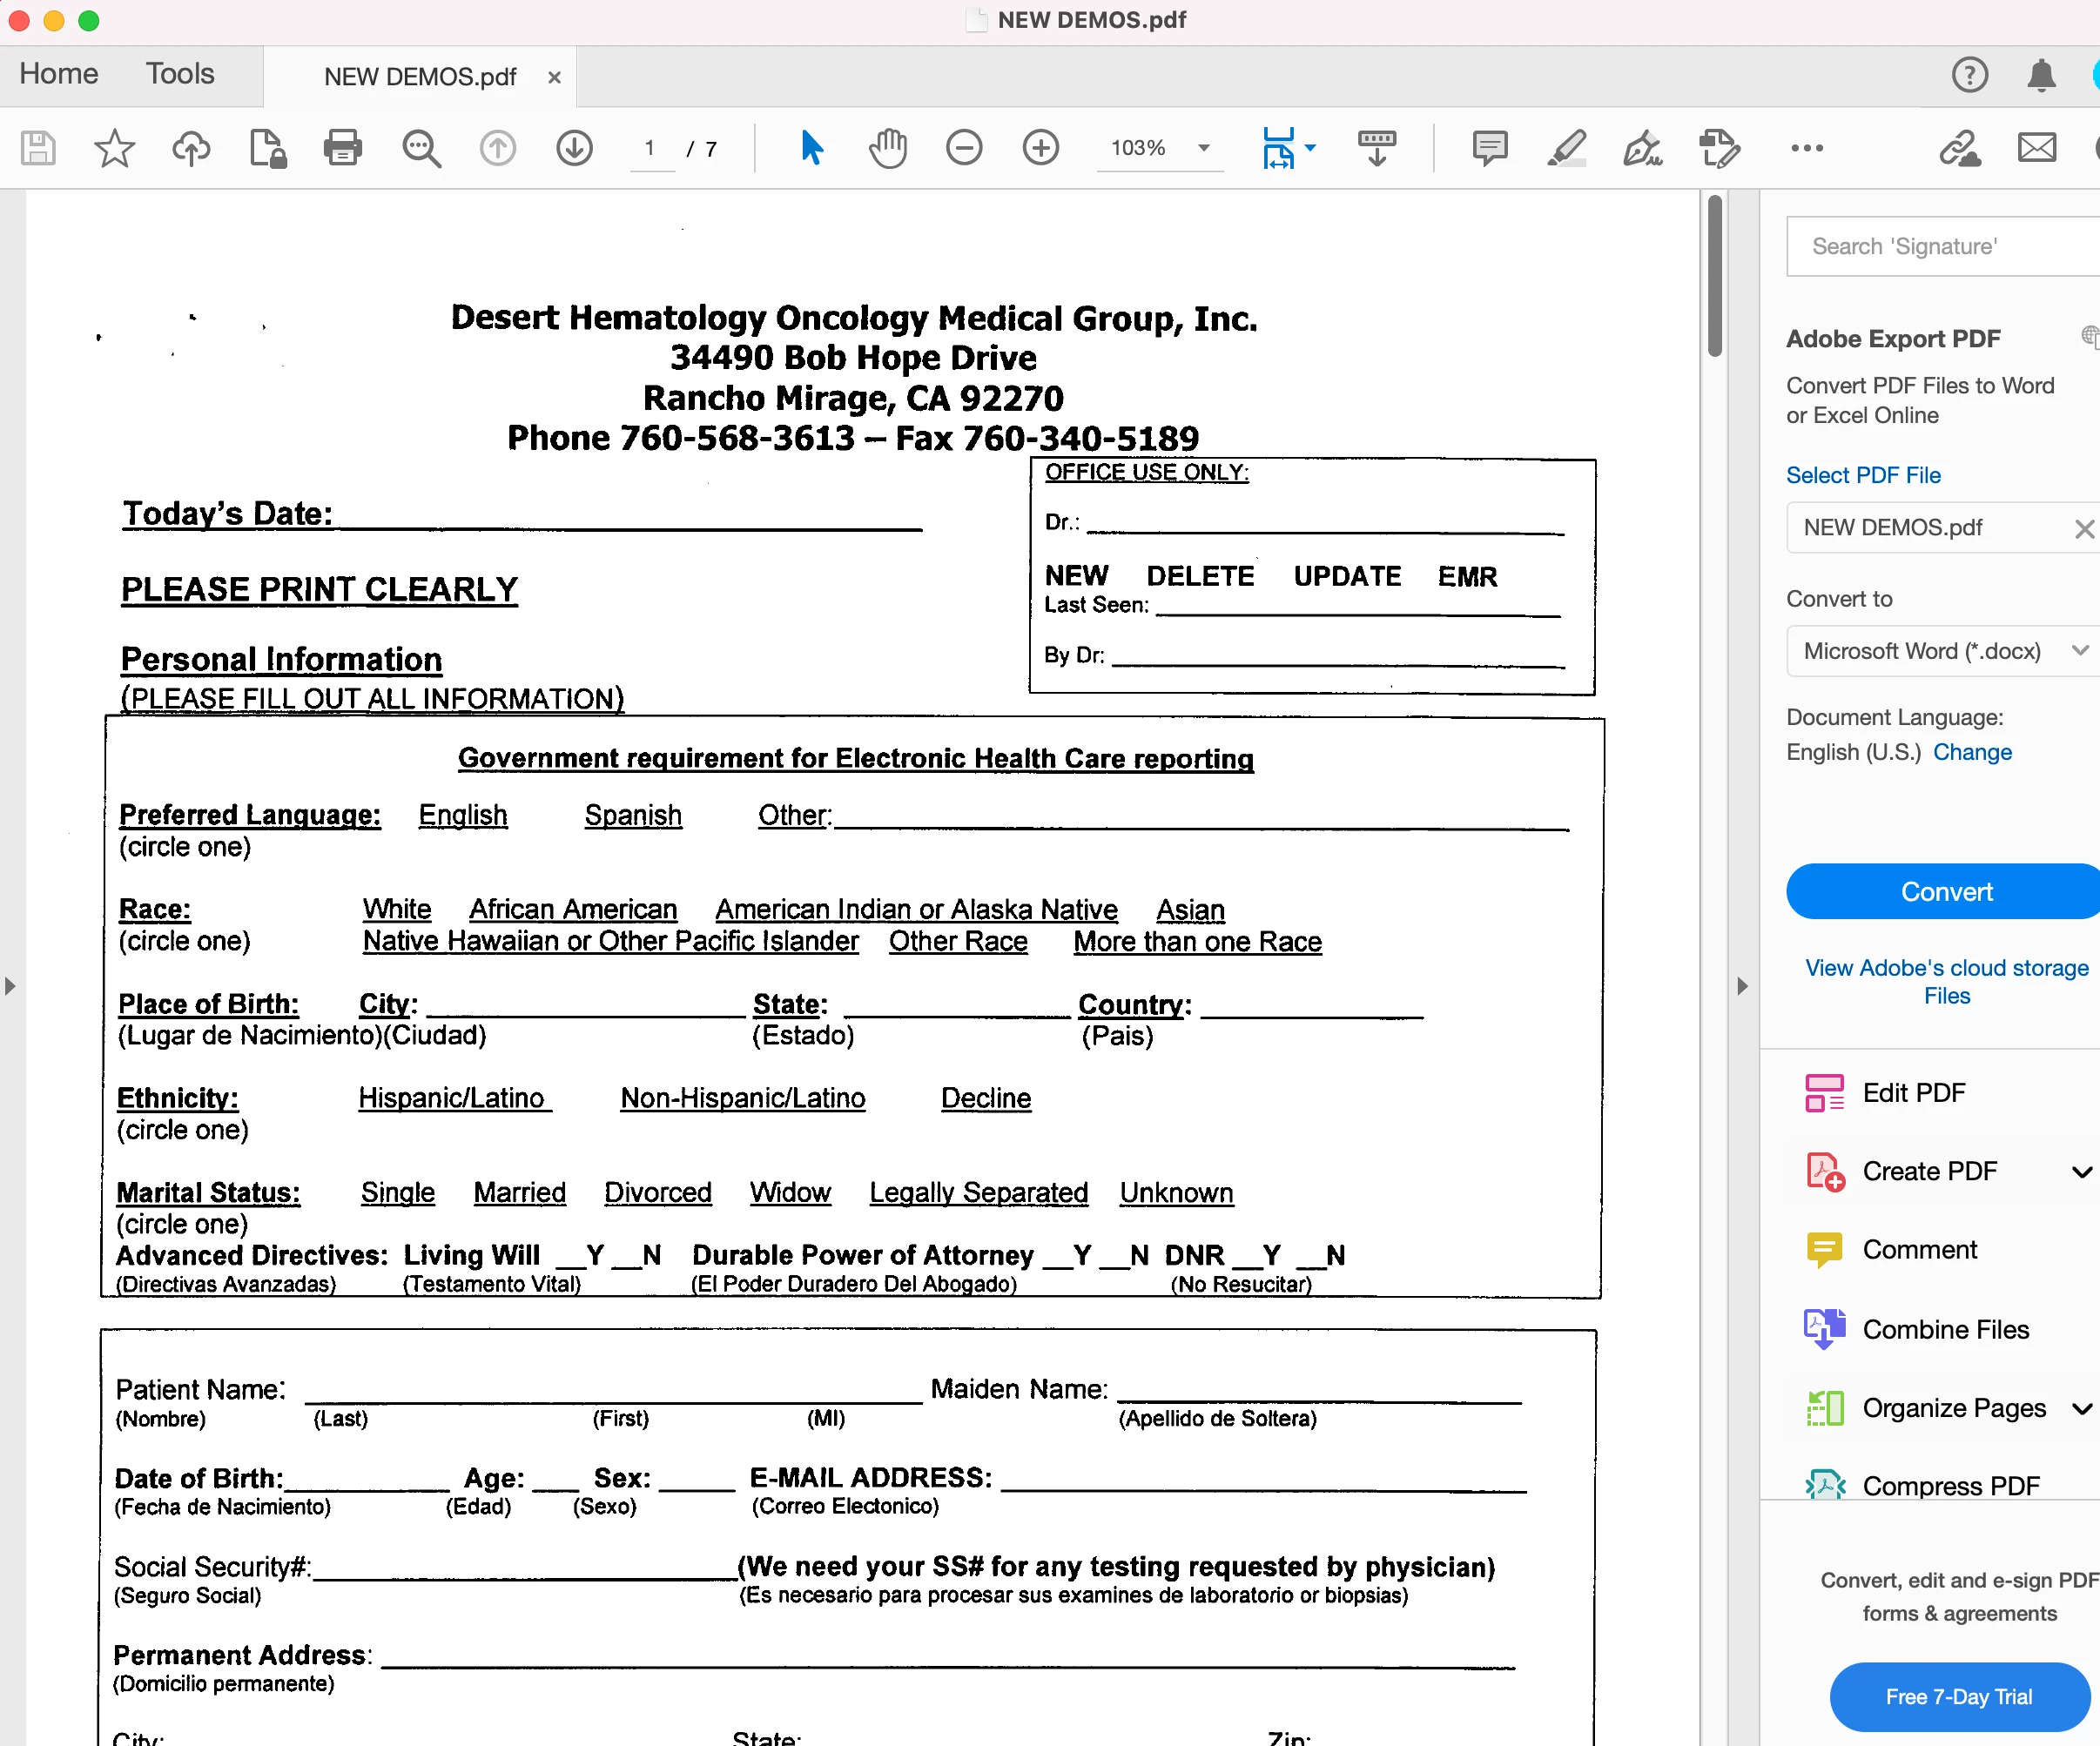Go to next page arrow

coord(574,148)
